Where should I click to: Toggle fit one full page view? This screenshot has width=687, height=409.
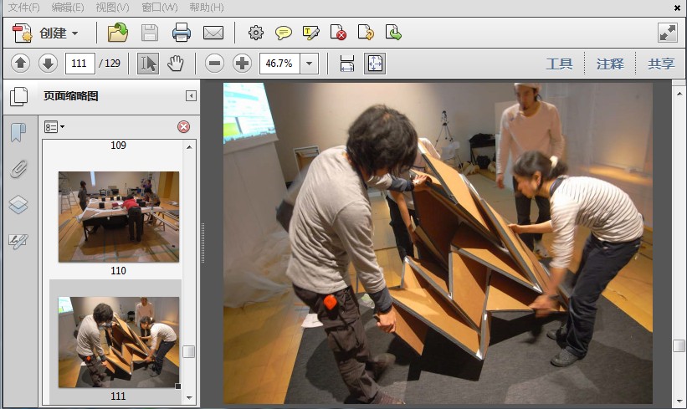click(375, 64)
